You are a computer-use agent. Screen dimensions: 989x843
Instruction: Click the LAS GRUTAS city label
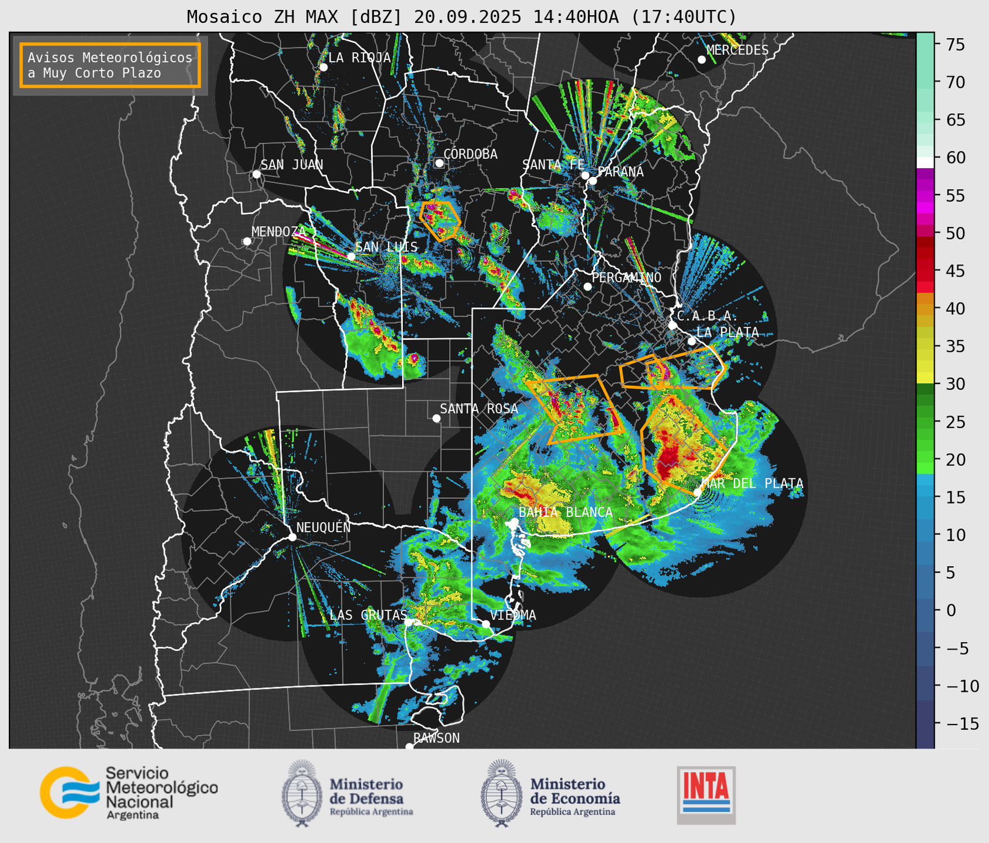[368, 615]
